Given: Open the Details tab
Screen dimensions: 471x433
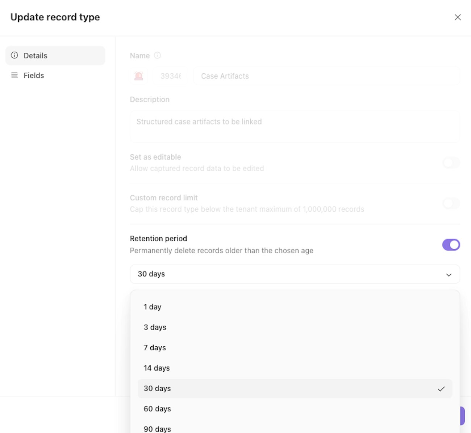Looking at the screenshot, I should [x=36, y=56].
